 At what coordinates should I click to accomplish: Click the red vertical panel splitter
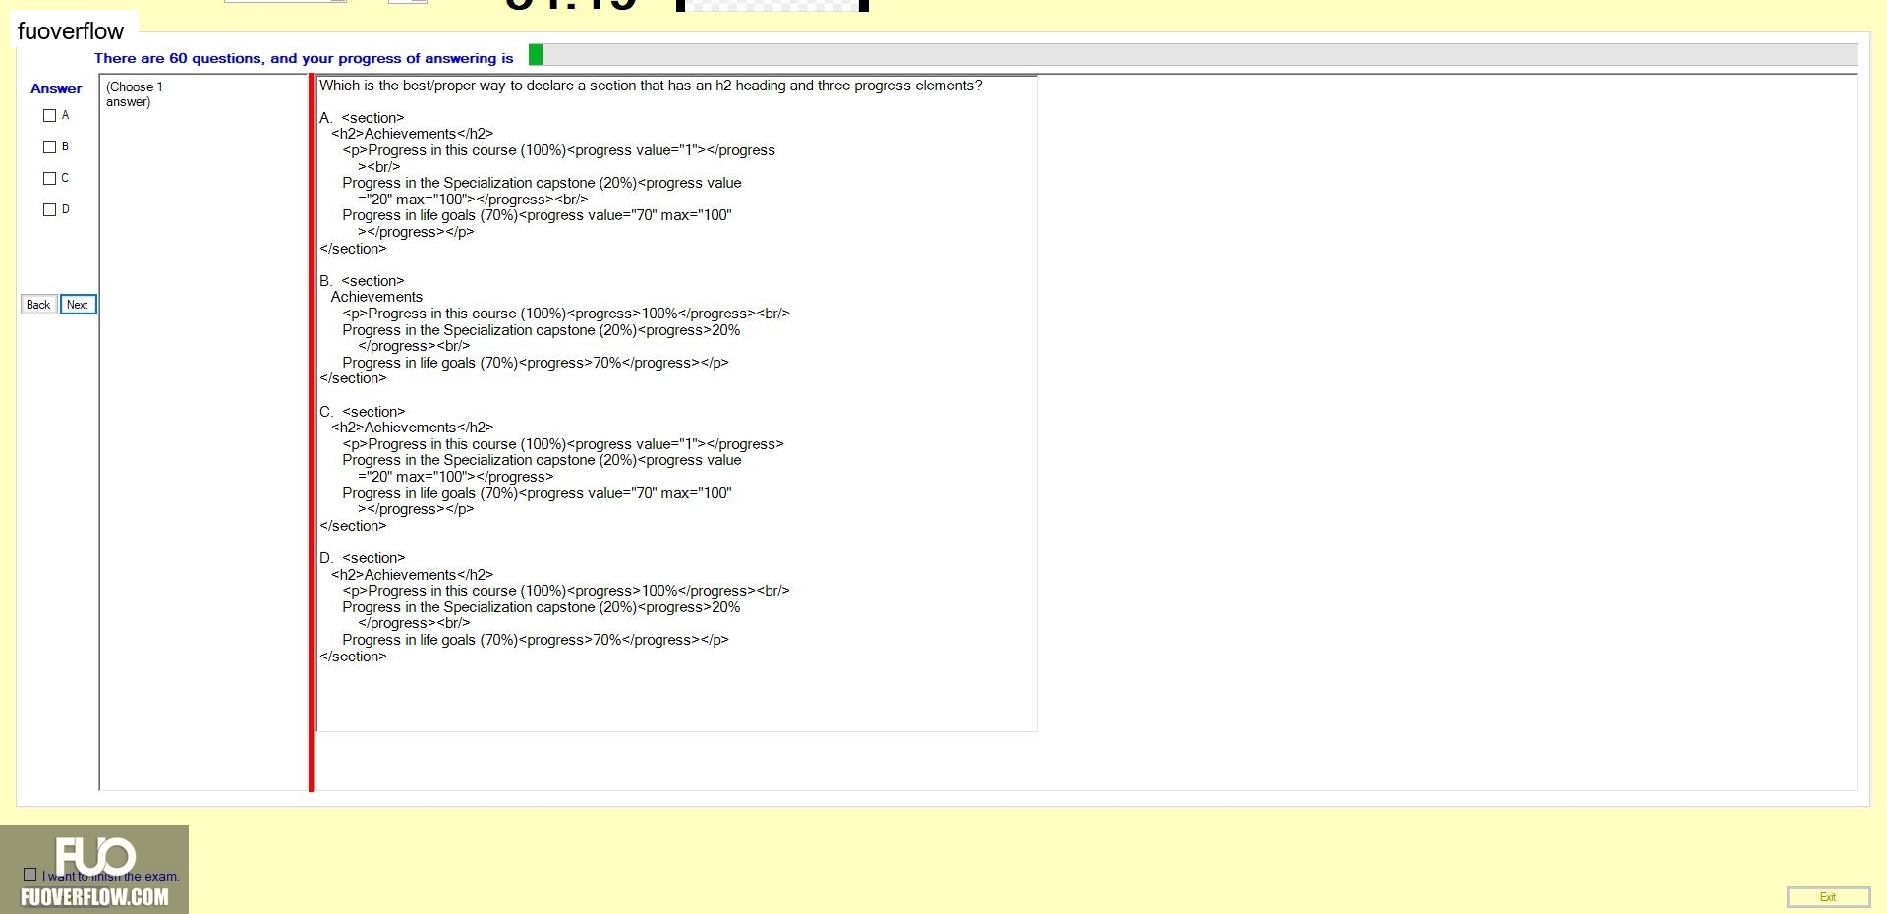click(312, 432)
